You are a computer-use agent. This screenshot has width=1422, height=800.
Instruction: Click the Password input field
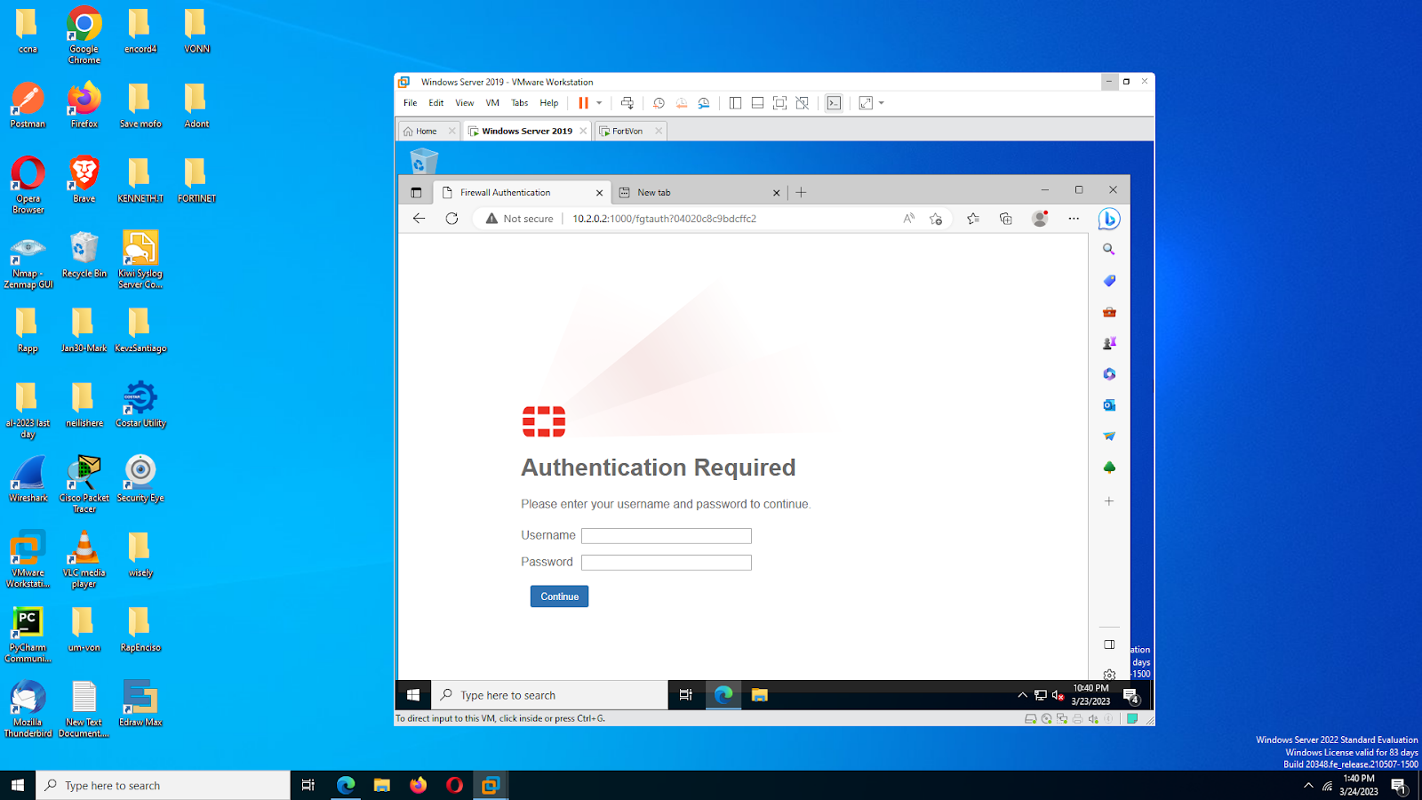coord(667,563)
